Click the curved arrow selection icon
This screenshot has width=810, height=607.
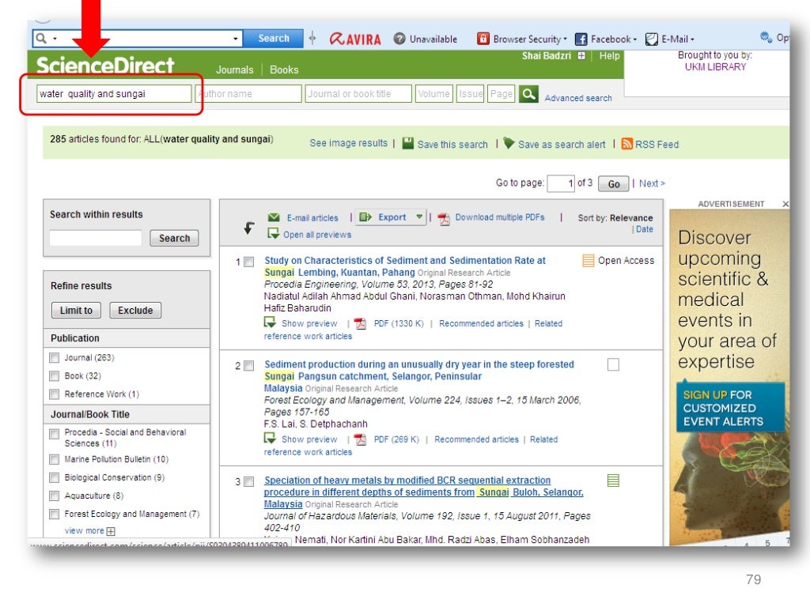(x=249, y=227)
